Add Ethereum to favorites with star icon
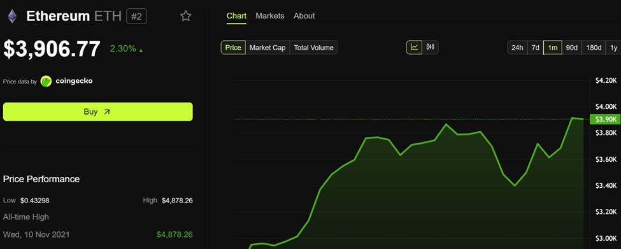The image size is (621, 249). click(x=185, y=16)
